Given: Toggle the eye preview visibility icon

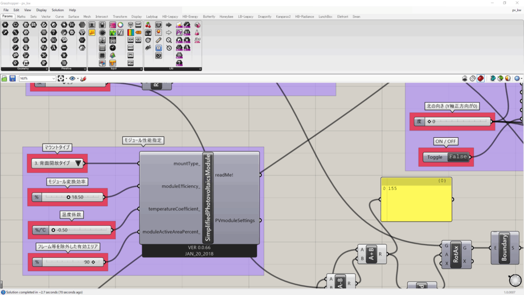Looking at the screenshot, I should (72, 78).
